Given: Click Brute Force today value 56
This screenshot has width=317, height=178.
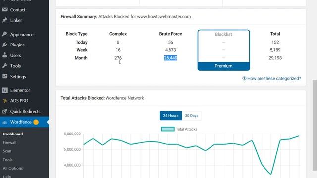Looking at the screenshot, I should click(x=170, y=42).
